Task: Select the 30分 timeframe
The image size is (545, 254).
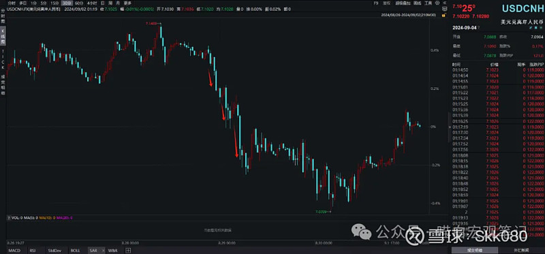Action: coord(67,3)
